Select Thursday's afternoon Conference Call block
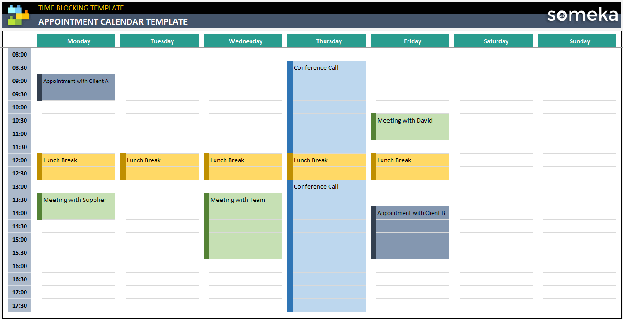The image size is (623, 319). pos(326,246)
